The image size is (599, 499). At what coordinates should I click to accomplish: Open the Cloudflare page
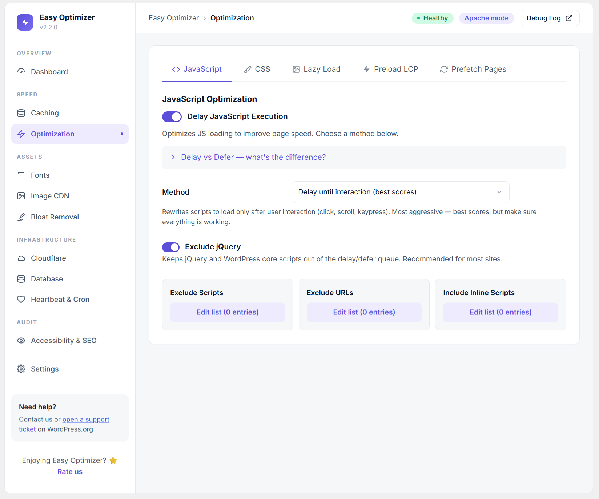coord(70,258)
